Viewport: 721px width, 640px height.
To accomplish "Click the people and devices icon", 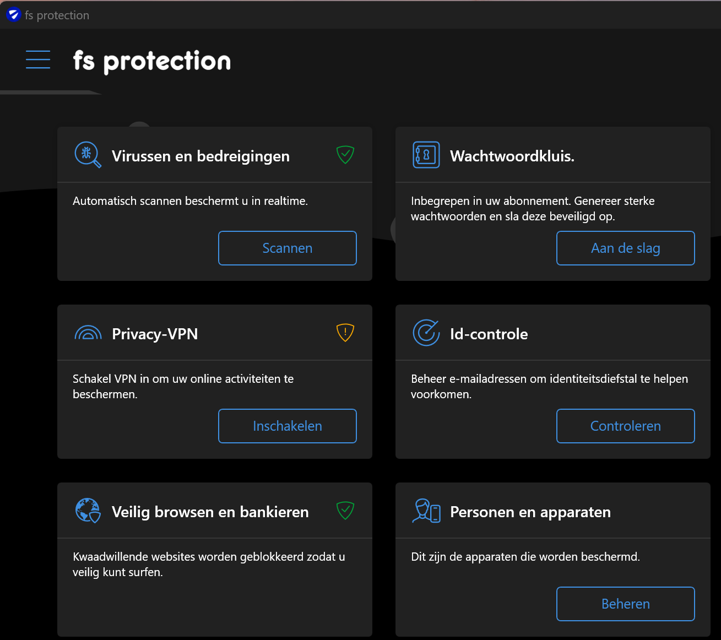I will point(426,511).
